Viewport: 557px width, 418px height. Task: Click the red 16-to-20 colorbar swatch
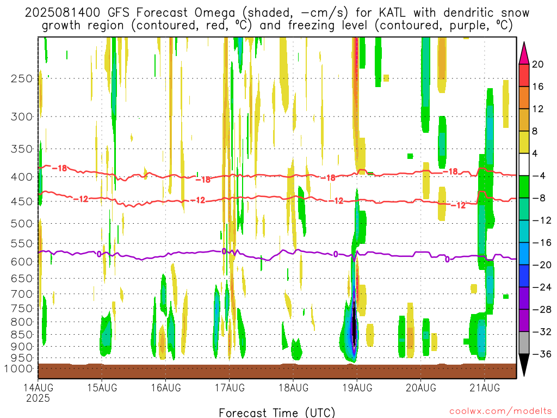[x=524, y=75]
